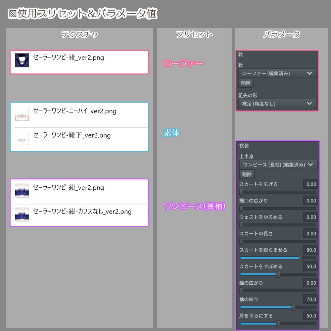331x331 pixels.
Task: Open the 靴 preset dropdown showing ローファー (編集済み)
Action: [x=277, y=73]
